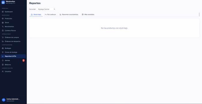This screenshot has height=104, width=202.
Task: Click the Stock warehouse icon
Action: coord(3,22)
